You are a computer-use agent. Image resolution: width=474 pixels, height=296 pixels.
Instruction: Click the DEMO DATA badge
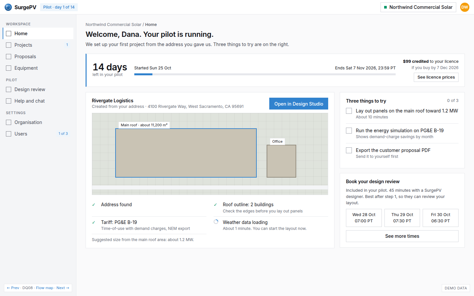pos(456,288)
